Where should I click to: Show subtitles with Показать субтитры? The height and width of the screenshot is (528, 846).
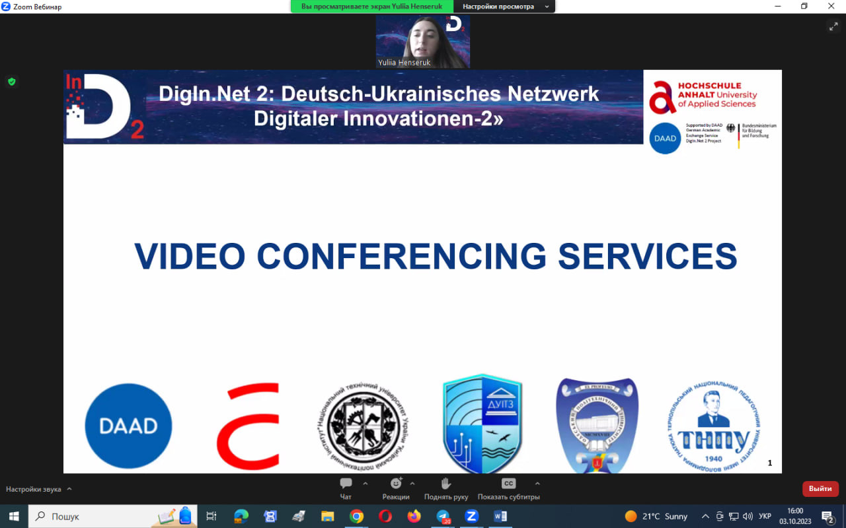(x=508, y=488)
